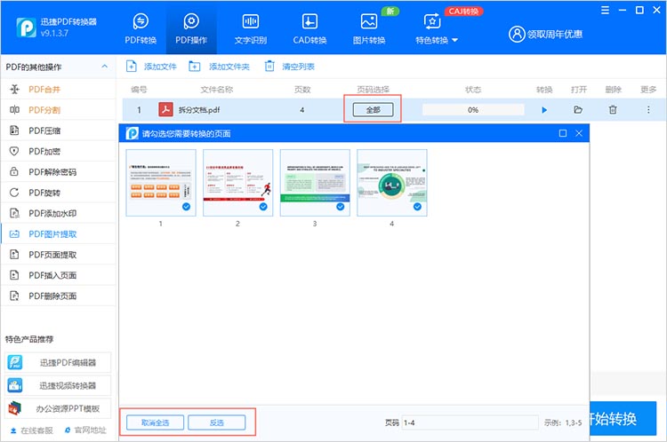This screenshot has height=442, width=667.
Task: Uncheck page 2 checkmark
Action: coord(263,207)
